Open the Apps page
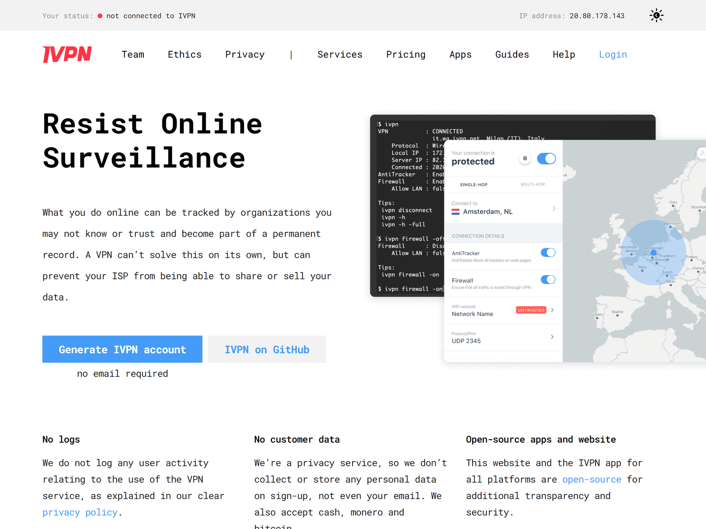Screen dimensions: 706x529 tap(460, 55)
